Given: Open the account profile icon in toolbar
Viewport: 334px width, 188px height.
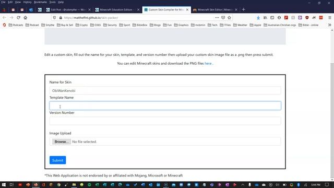Looking at the screenshot, I should 279,18.
